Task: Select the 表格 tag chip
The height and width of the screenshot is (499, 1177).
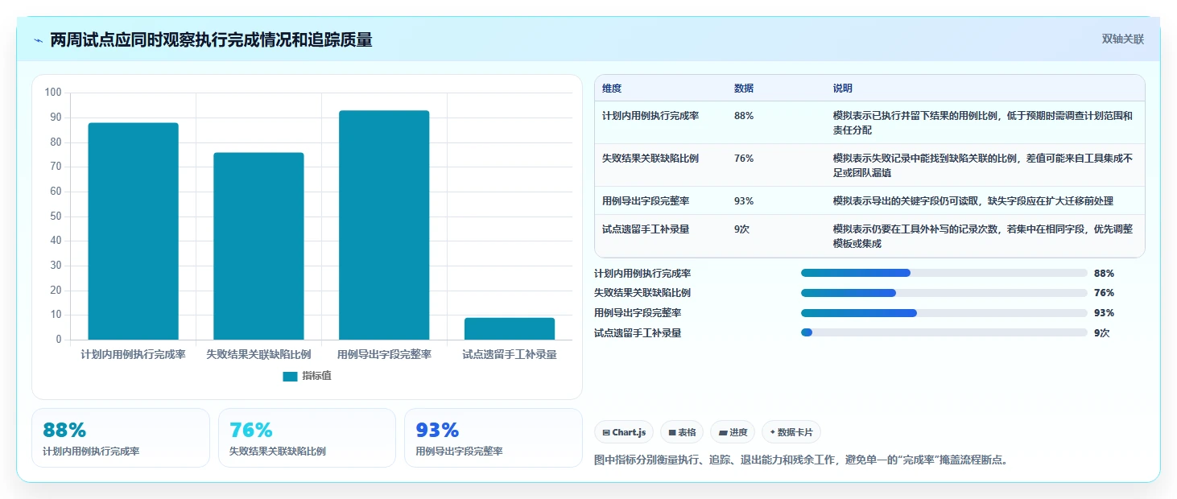Action: tap(682, 432)
